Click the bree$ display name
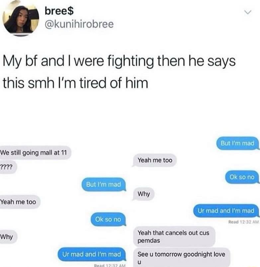Screen dimensions: 260x267 click(x=59, y=11)
